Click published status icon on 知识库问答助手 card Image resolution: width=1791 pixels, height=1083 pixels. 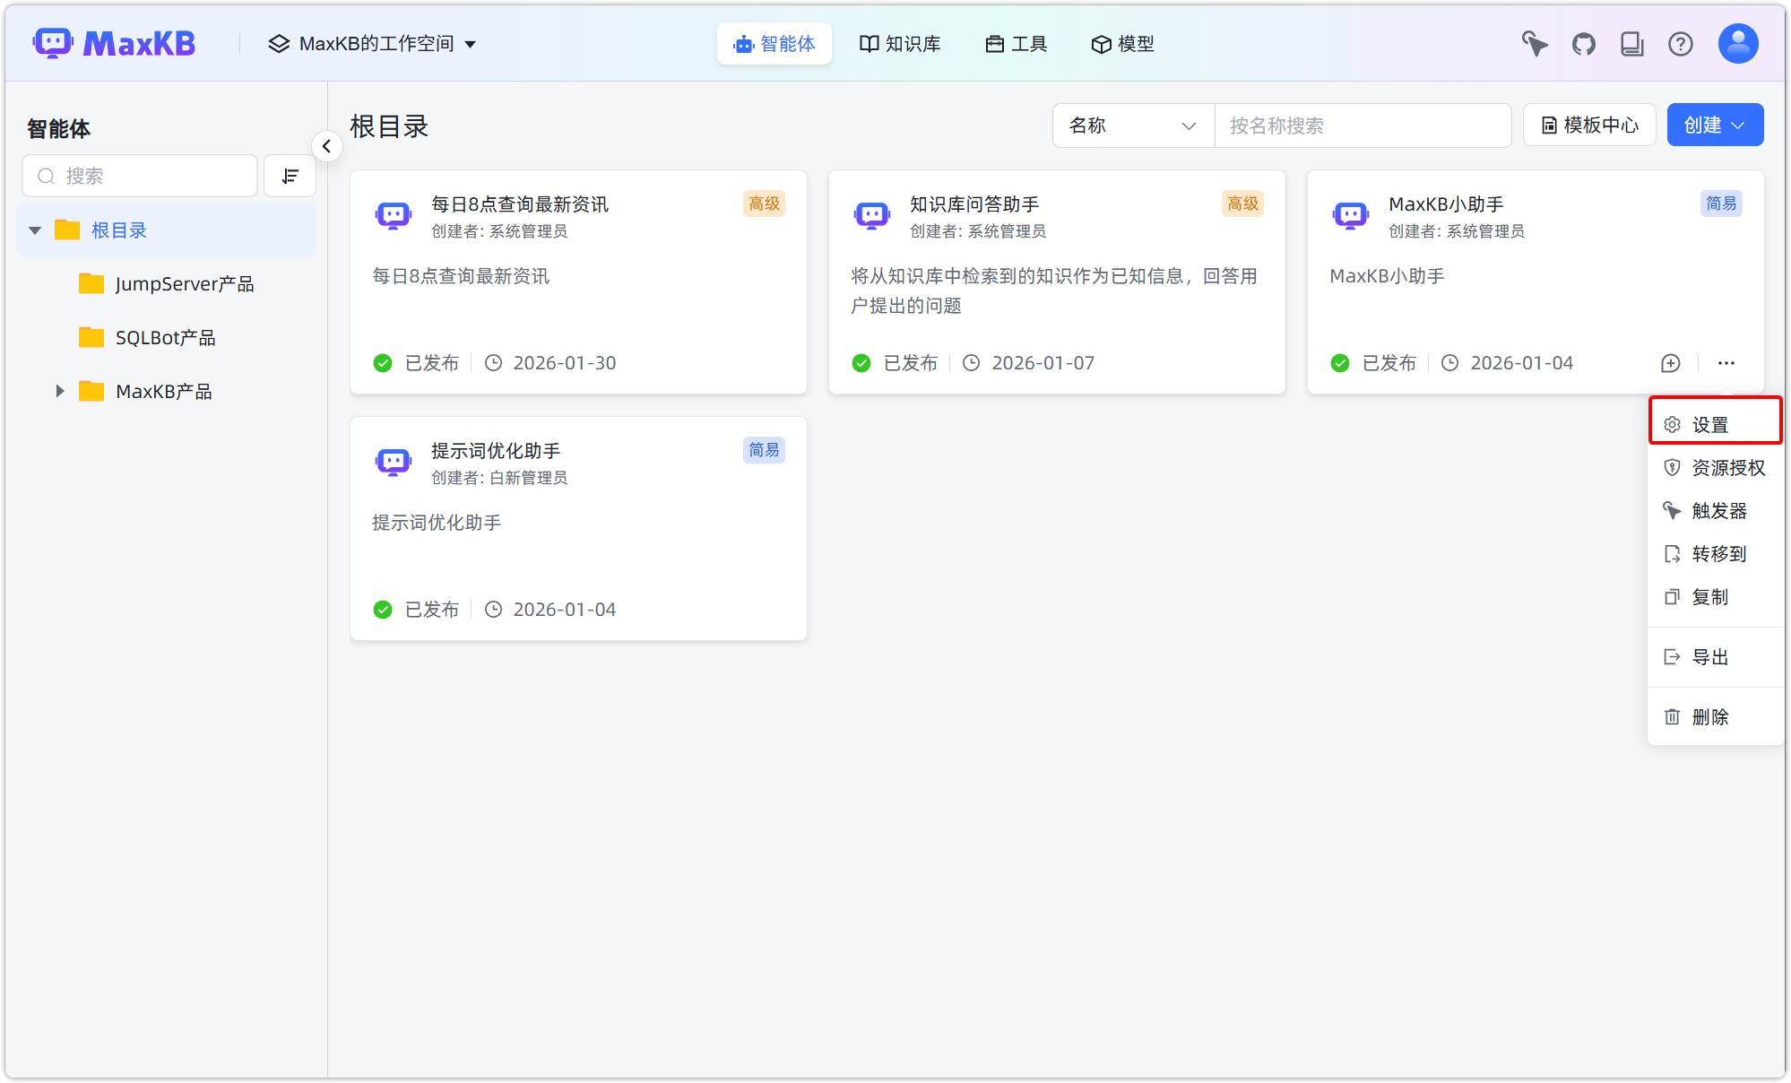[861, 363]
